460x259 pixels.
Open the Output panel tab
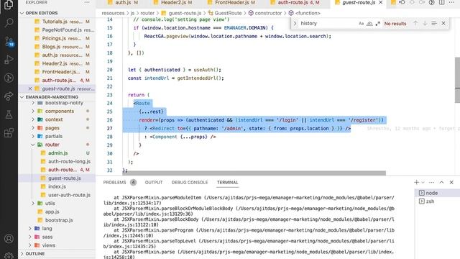(x=153, y=182)
